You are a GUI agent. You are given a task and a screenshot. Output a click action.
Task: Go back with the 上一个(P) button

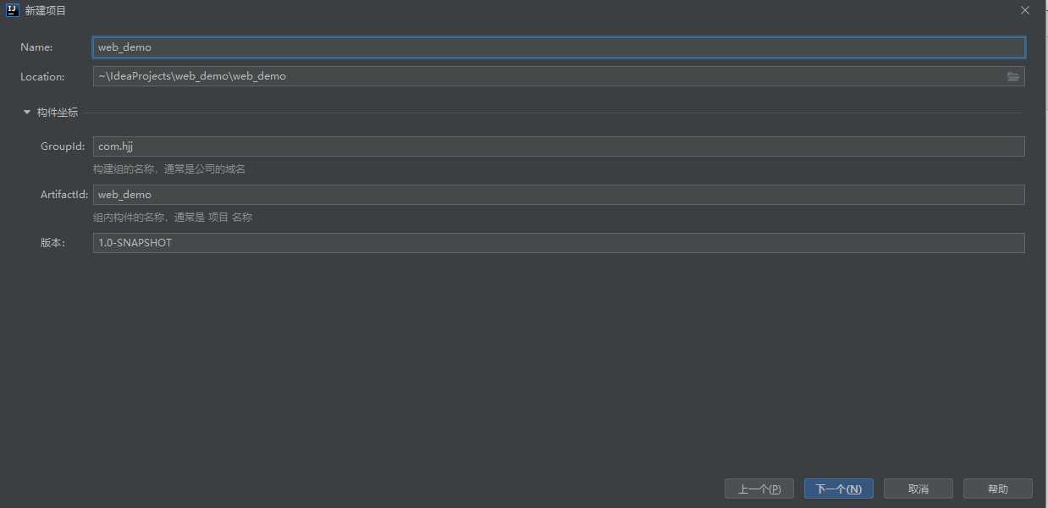[x=758, y=489]
